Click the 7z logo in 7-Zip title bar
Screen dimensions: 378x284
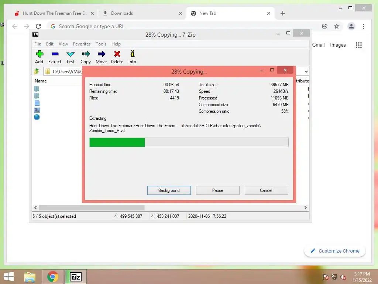coord(35,34)
